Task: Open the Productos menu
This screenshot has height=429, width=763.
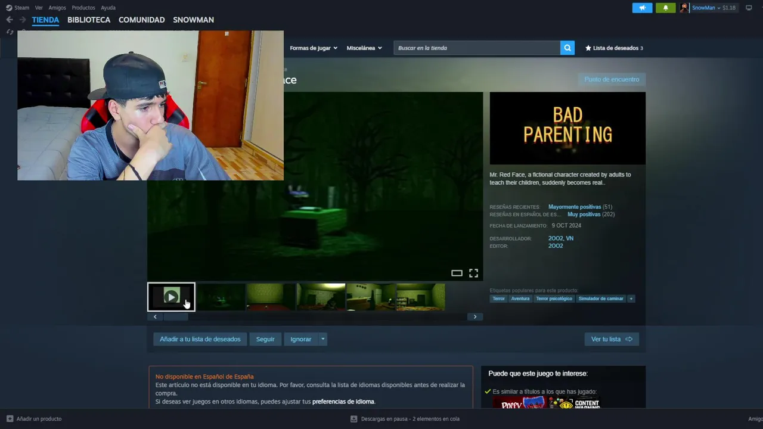Action: tap(83, 8)
